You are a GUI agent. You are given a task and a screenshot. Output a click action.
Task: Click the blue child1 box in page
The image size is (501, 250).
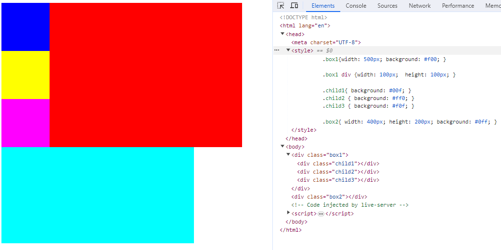click(x=26, y=27)
